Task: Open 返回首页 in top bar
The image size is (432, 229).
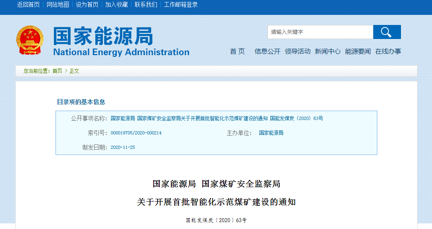Action: (29, 5)
